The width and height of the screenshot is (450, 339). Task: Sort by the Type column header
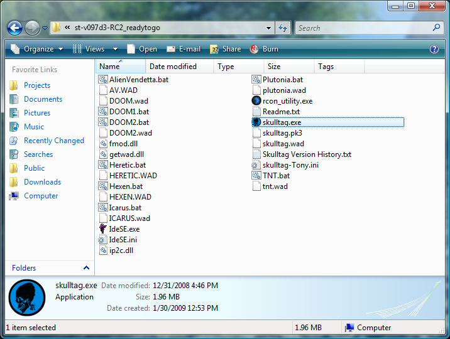tap(239, 66)
